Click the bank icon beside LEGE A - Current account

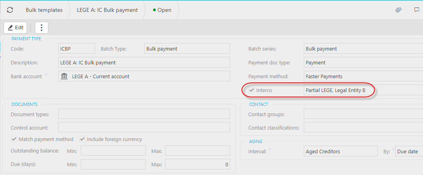pyautogui.click(x=64, y=76)
